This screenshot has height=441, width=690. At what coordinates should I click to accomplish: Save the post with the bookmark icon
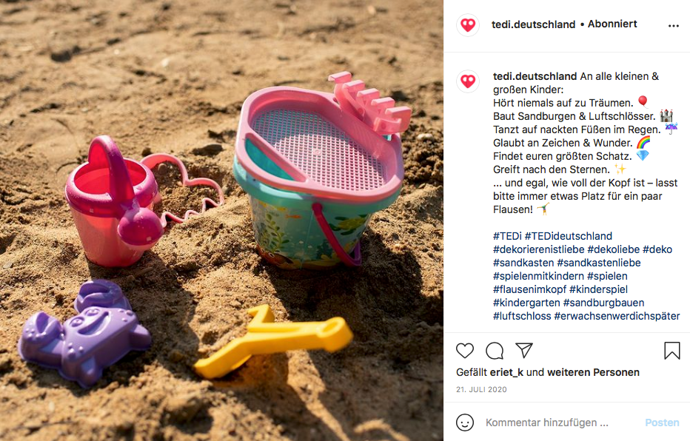click(x=672, y=351)
